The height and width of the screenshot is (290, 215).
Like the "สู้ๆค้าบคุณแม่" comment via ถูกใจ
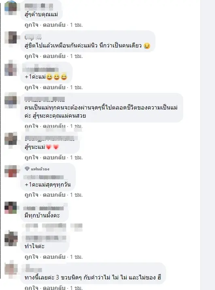pyautogui.click(x=32, y=25)
